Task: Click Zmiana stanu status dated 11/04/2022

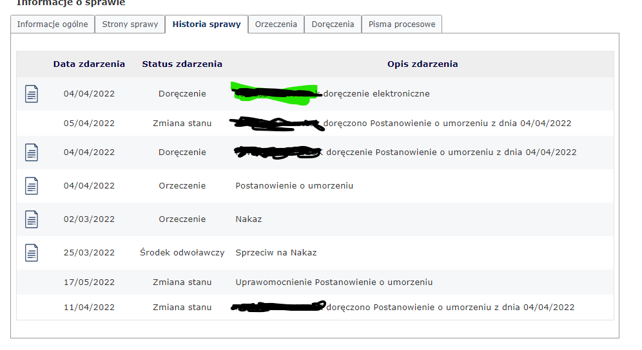Action: click(182, 308)
